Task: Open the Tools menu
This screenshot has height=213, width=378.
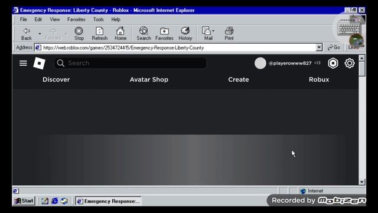Action: tap(99, 20)
